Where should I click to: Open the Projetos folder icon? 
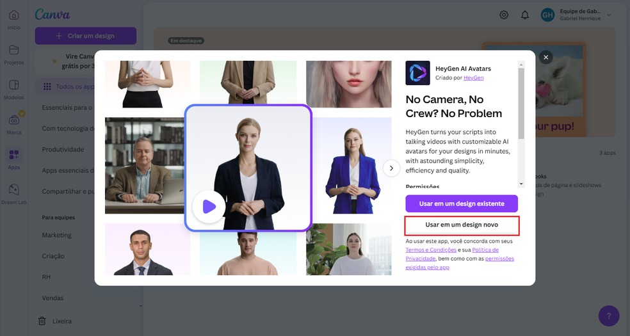13,50
